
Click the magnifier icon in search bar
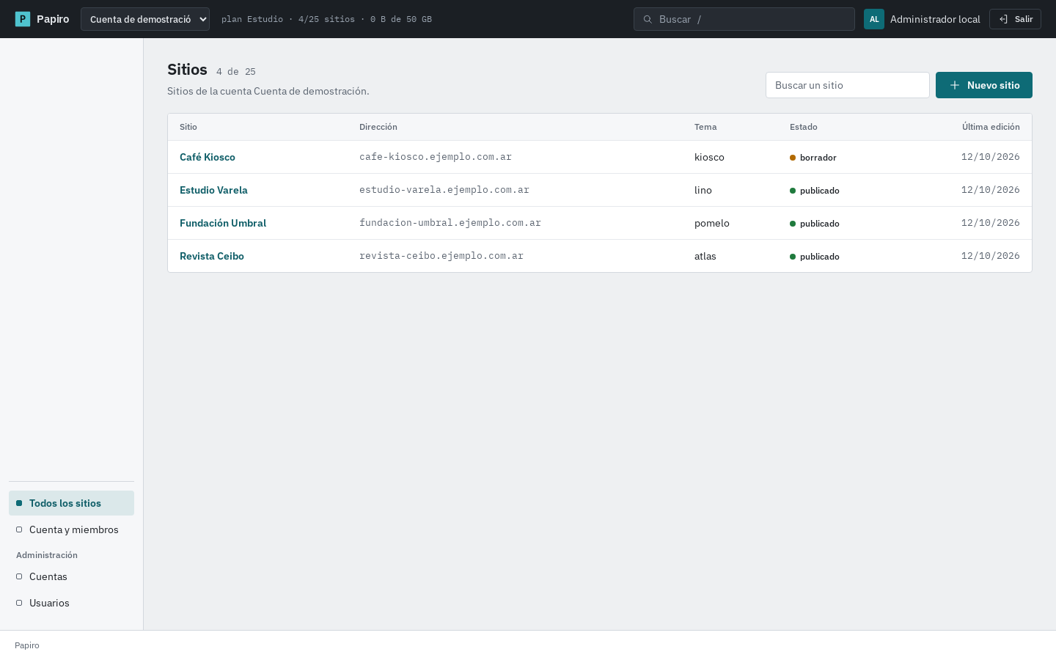tap(648, 19)
